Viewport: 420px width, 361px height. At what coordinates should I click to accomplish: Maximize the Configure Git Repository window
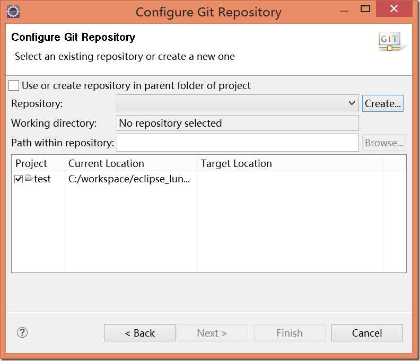coord(365,8)
